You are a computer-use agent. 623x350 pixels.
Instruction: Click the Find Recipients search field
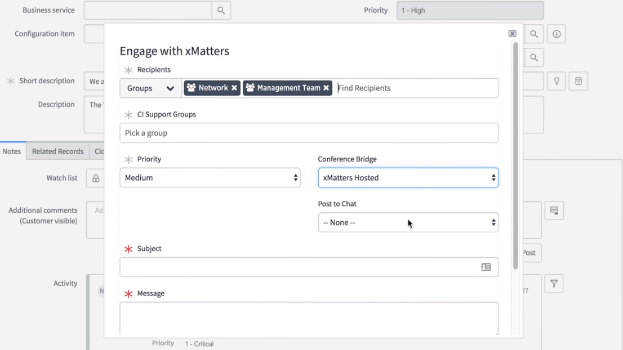[416, 88]
